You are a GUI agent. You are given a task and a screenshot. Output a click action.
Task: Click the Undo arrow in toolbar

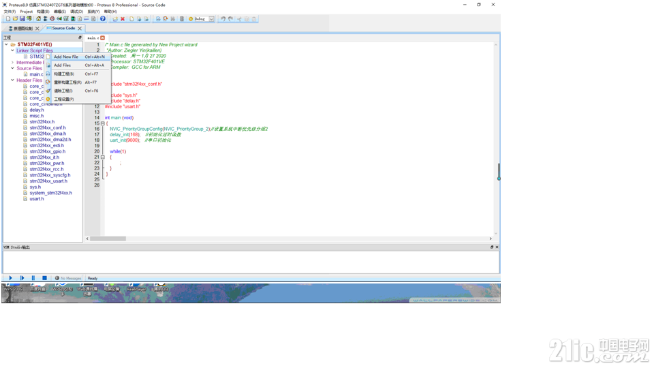click(x=223, y=19)
